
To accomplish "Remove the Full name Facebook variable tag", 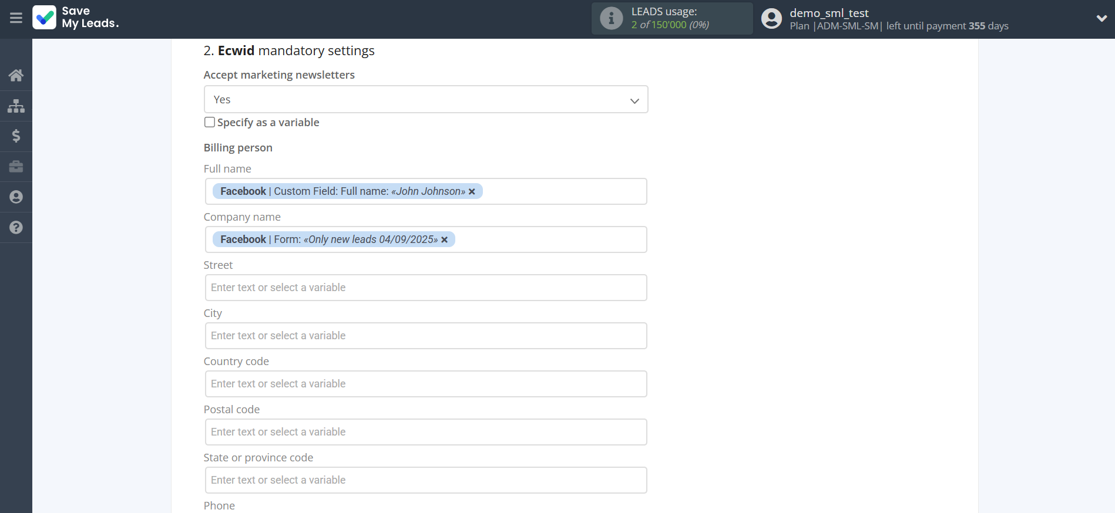I will 472,191.
